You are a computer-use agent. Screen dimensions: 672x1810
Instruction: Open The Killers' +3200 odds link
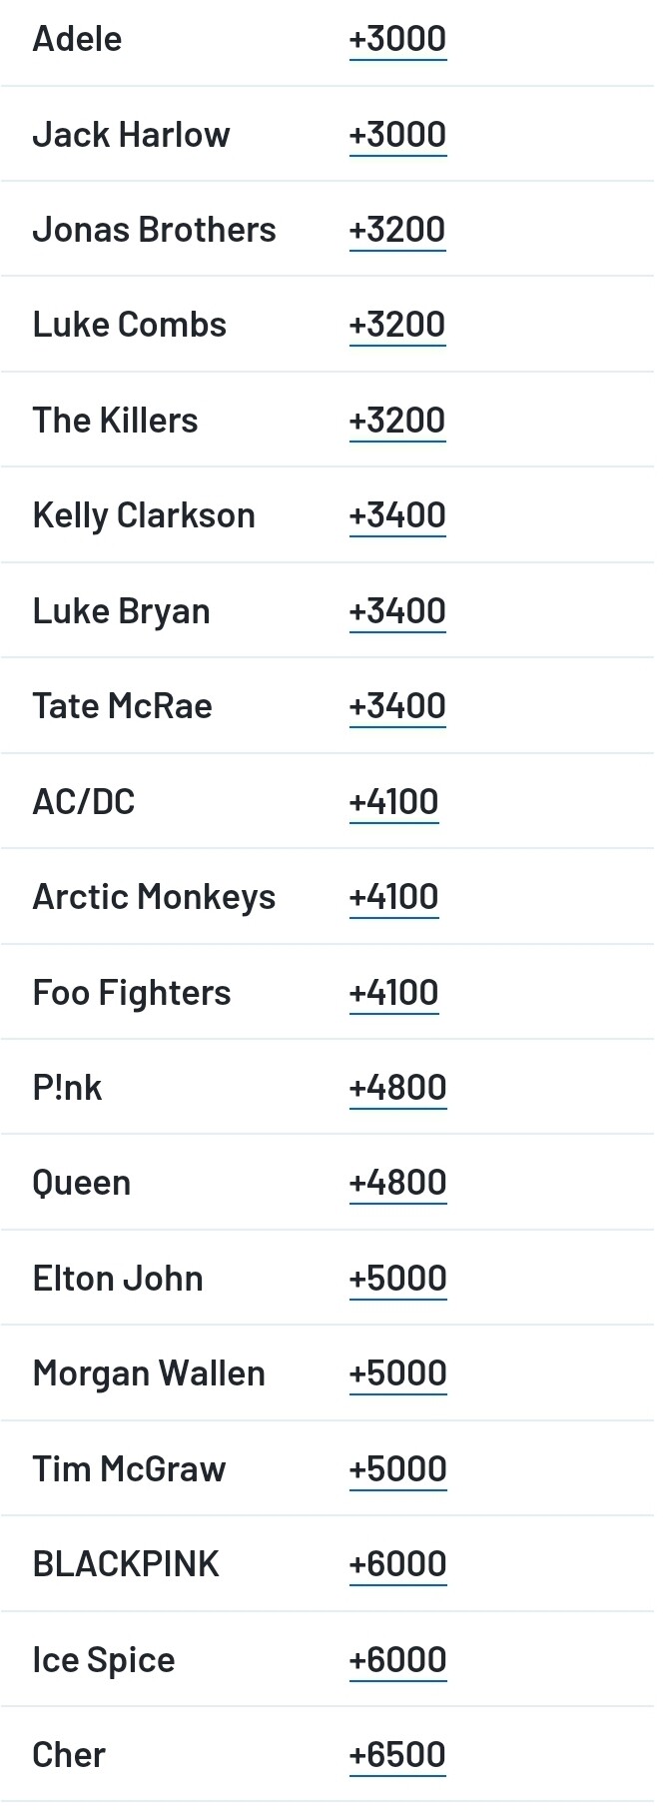[x=397, y=421]
